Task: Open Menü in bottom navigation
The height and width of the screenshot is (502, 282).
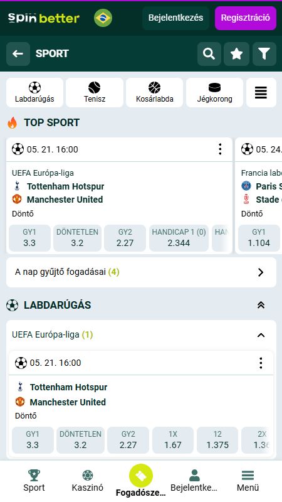Action: click(248, 481)
